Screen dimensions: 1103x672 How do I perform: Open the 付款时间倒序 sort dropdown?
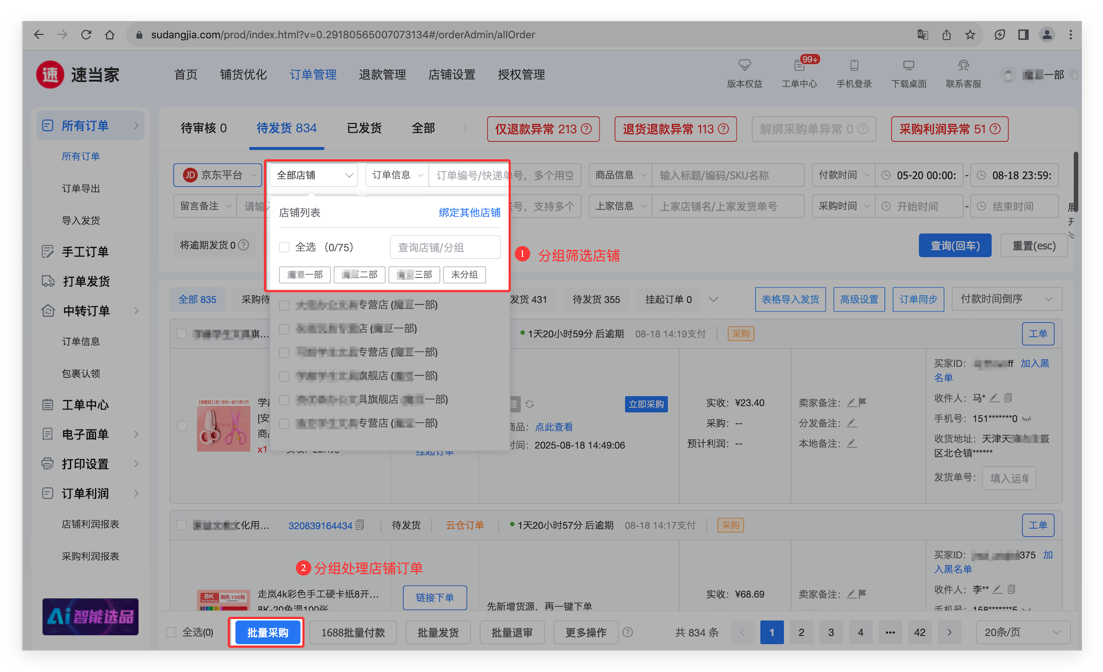point(1007,299)
